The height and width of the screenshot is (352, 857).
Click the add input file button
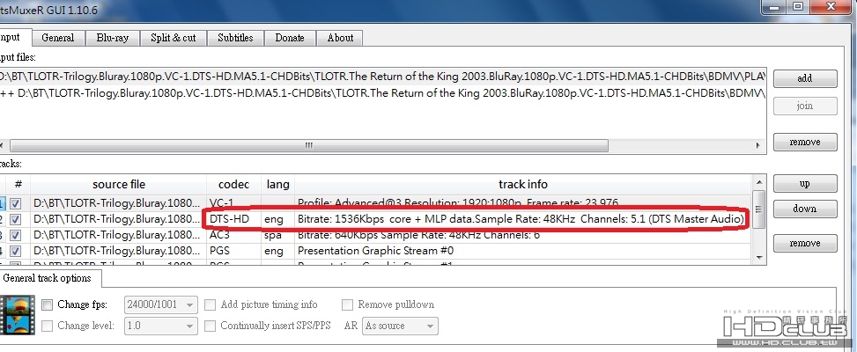point(804,78)
